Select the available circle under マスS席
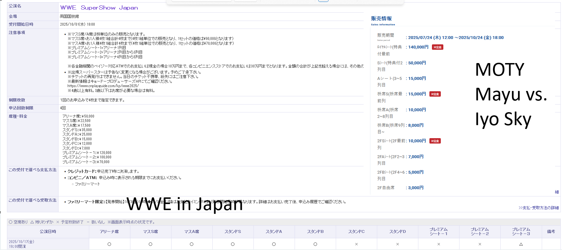This screenshot has width=562, height=250. (x=150, y=244)
